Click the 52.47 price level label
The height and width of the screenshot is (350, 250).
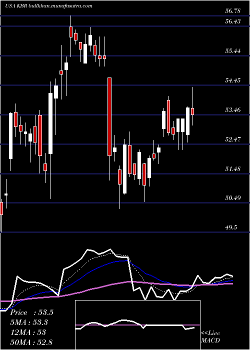point(233,139)
